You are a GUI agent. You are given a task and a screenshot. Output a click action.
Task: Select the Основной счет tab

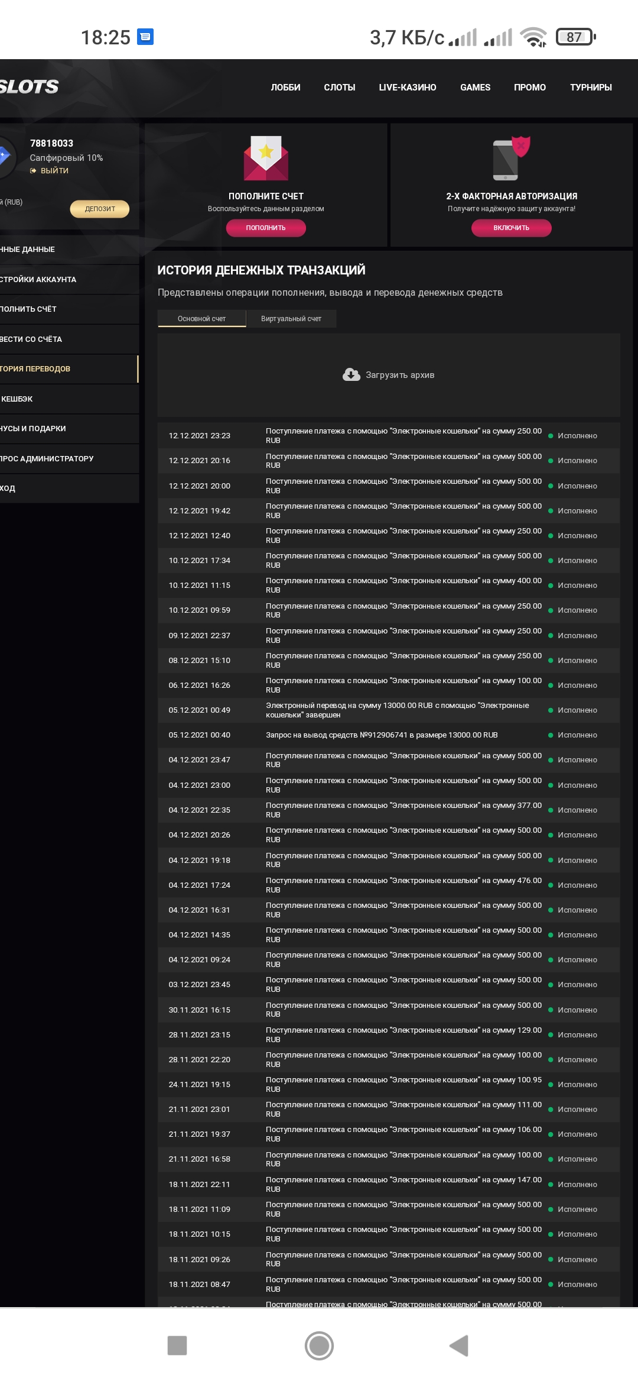pyautogui.click(x=202, y=319)
